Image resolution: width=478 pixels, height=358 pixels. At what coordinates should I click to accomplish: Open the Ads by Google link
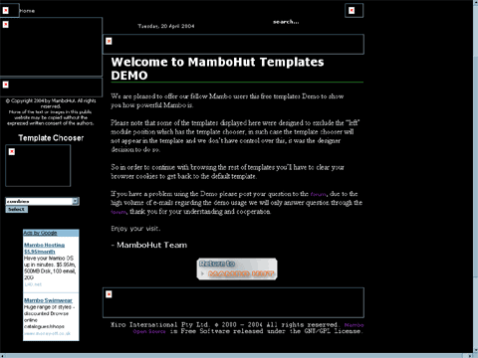[40, 233]
